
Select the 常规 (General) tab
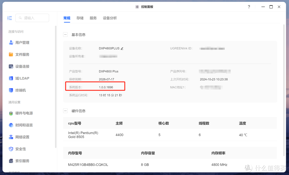click(x=67, y=18)
